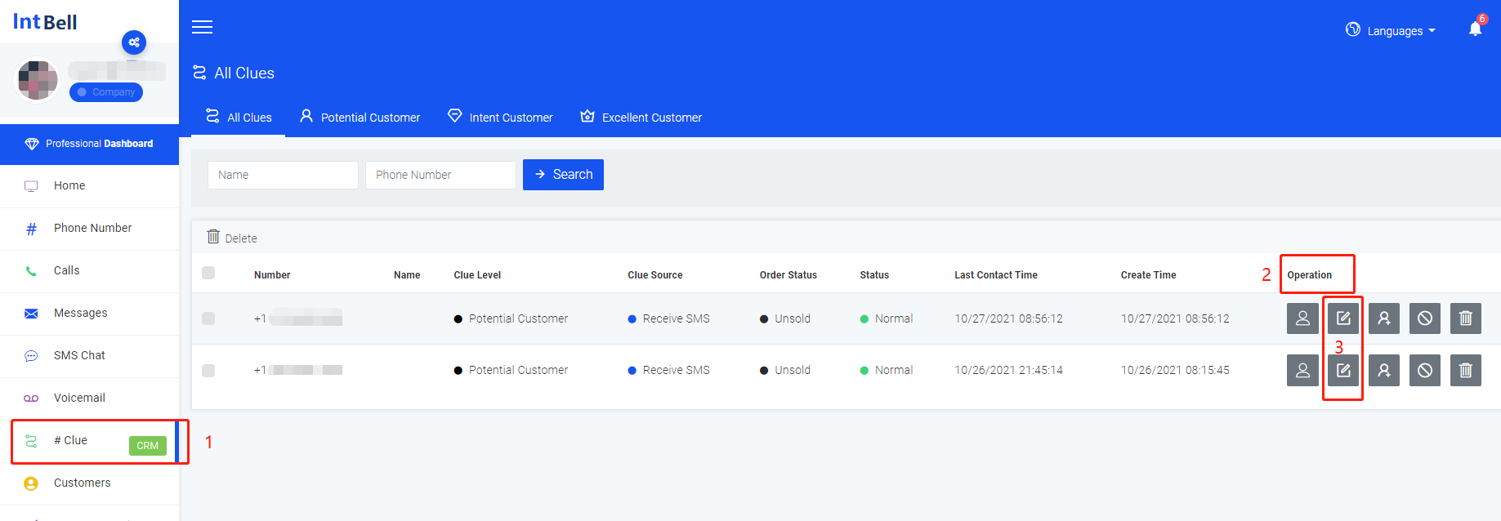The width and height of the screenshot is (1501, 521).
Task: Check the row created 10/27/2021 08:56:12
Action: [208, 318]
